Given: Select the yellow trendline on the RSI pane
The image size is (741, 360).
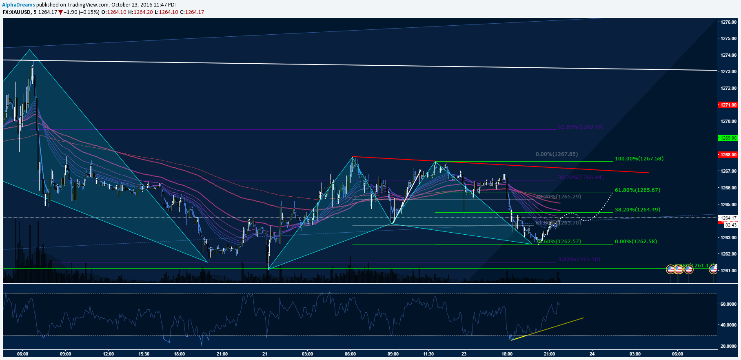Looking at the screenshot, I should pos(547,329).
